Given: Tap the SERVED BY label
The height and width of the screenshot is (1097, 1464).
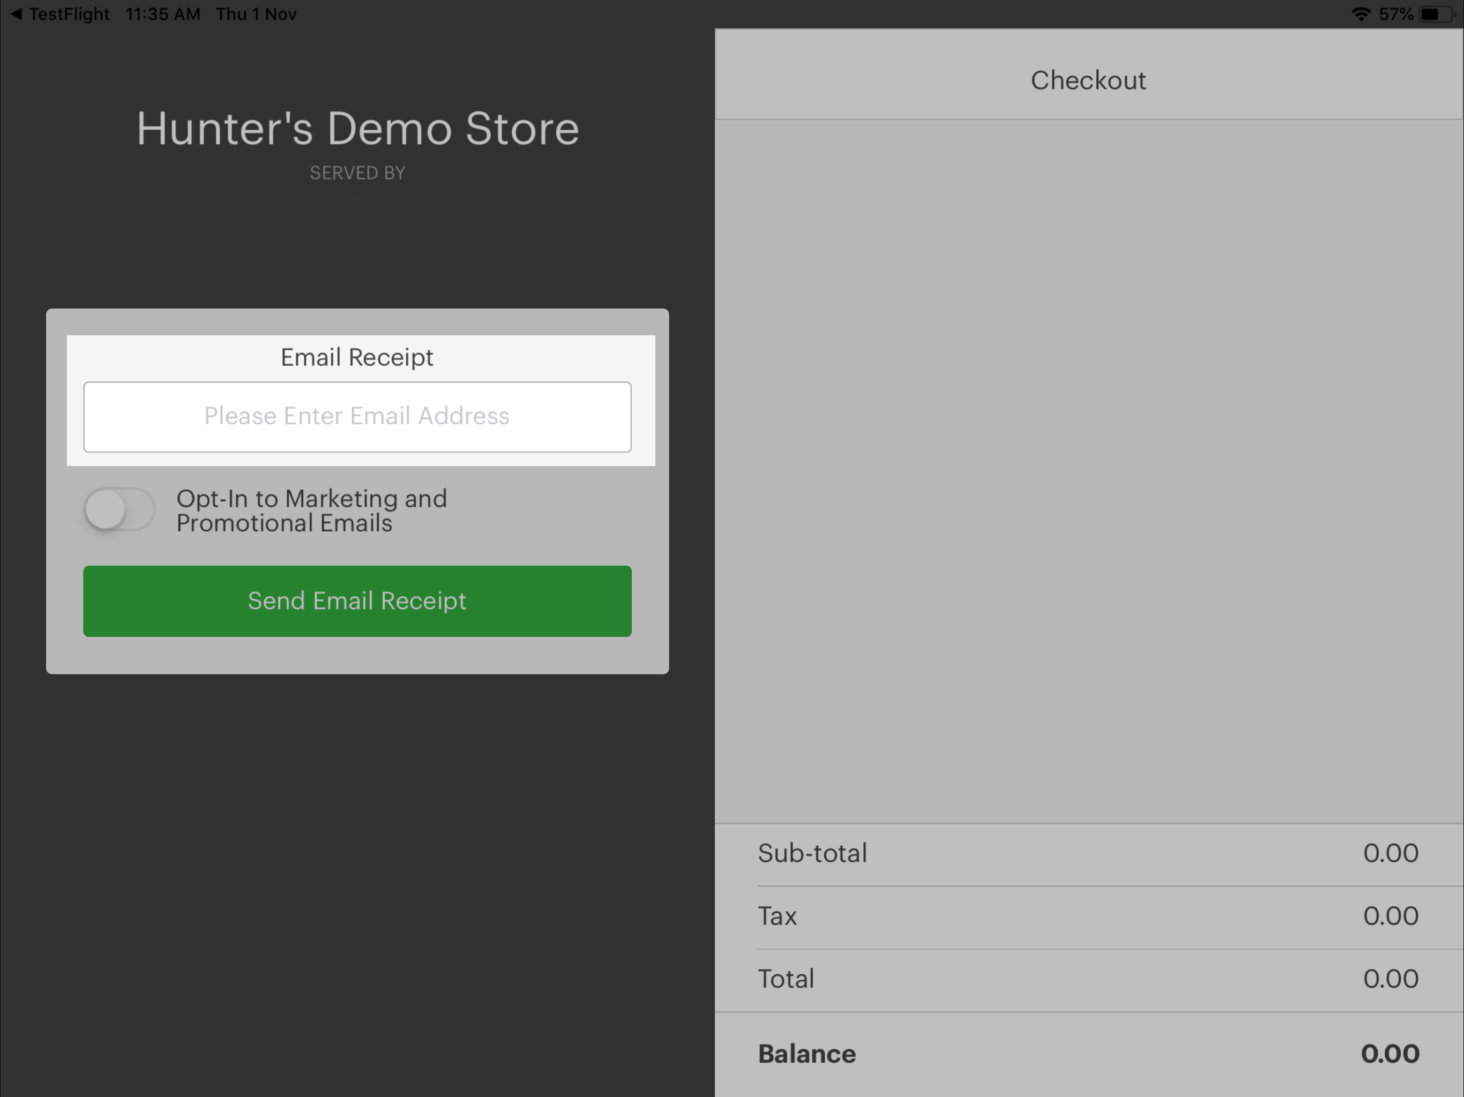Looking at the screenshot, I should coord(357,174).
